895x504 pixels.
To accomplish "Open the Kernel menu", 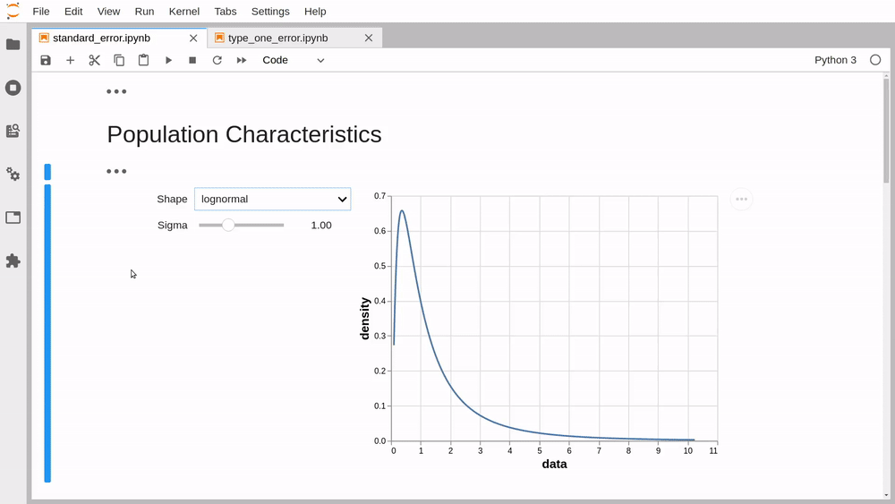I will click(183, 12).
